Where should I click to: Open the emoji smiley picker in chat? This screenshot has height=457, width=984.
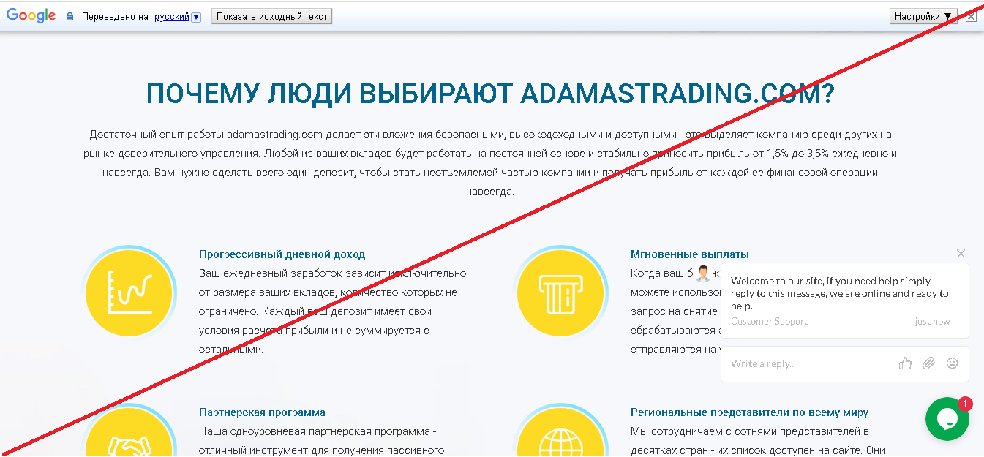point(952,363)
